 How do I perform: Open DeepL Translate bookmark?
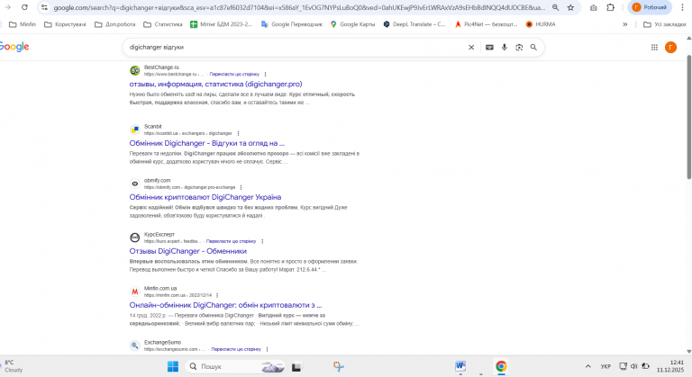(414, 24)
